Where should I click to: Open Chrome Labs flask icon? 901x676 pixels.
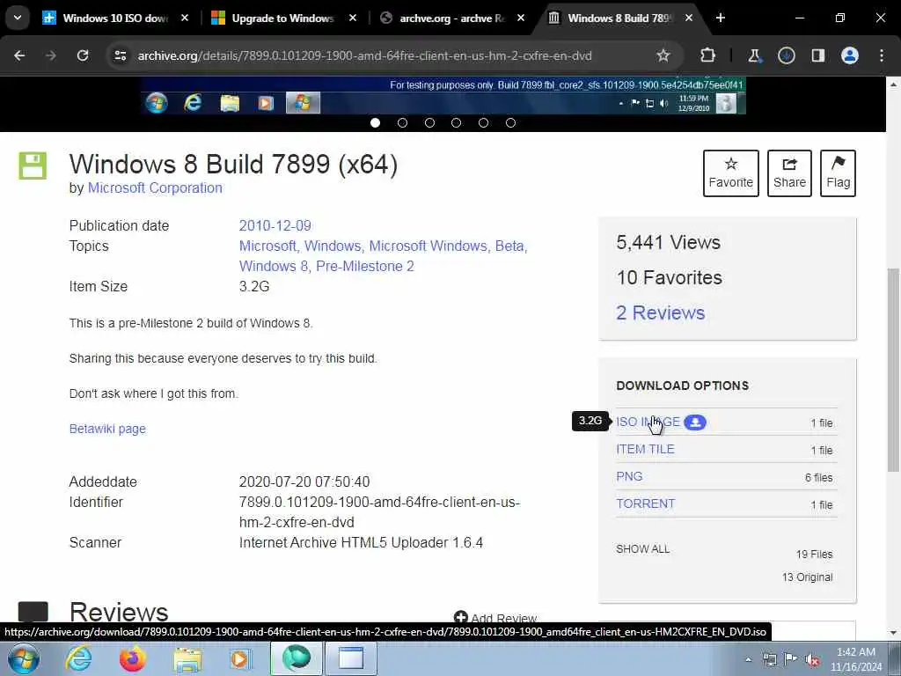click(754, 55)
